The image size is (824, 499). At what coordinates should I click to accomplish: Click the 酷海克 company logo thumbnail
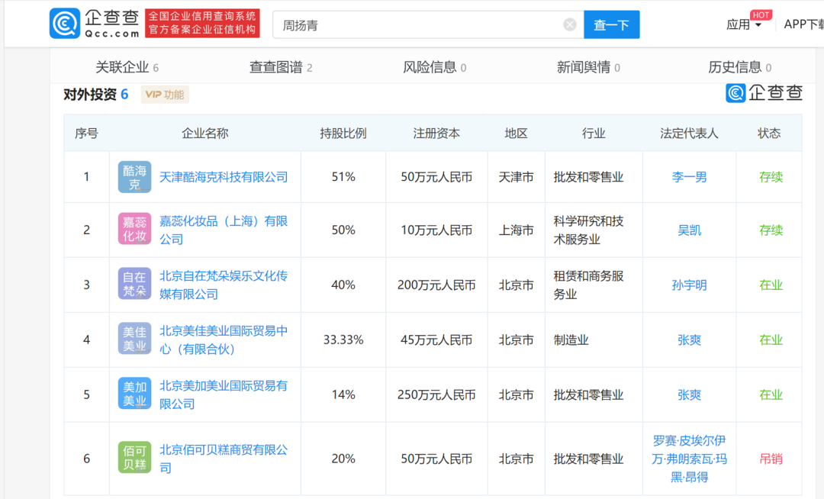coord(134,177)
